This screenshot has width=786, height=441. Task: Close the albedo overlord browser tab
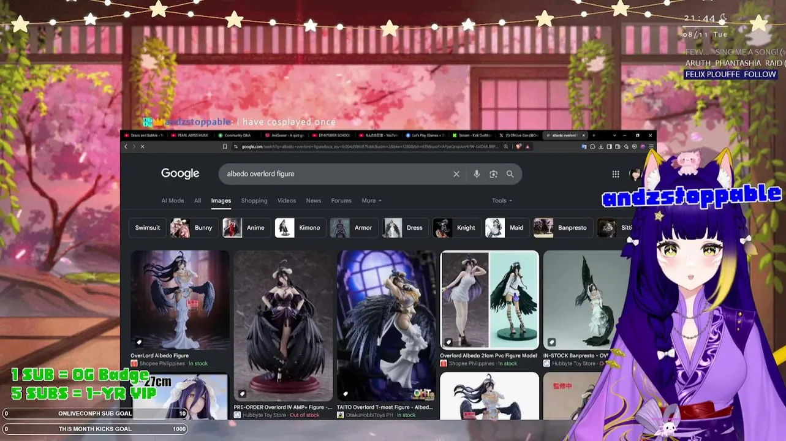(x=583, y=135)
